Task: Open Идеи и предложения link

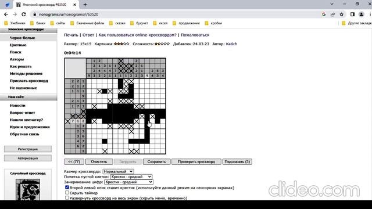Action: coord(30,127)
